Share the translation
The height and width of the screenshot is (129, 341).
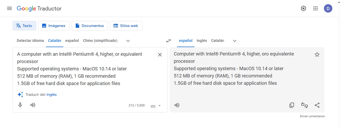coord(317,105)
